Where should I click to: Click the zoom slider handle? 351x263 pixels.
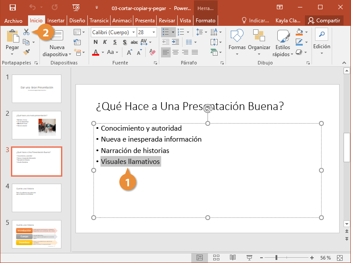point(276,258)
